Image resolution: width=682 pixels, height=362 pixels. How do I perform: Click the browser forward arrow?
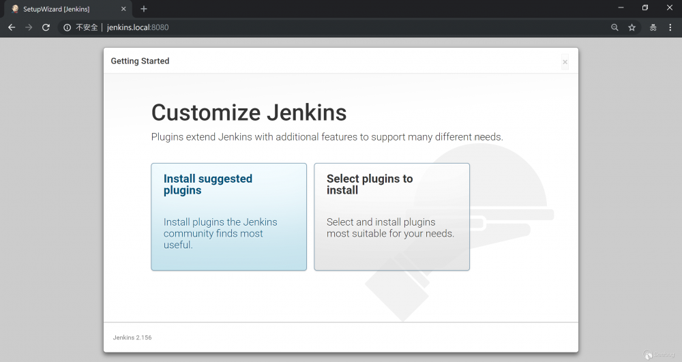click(29, 27)
